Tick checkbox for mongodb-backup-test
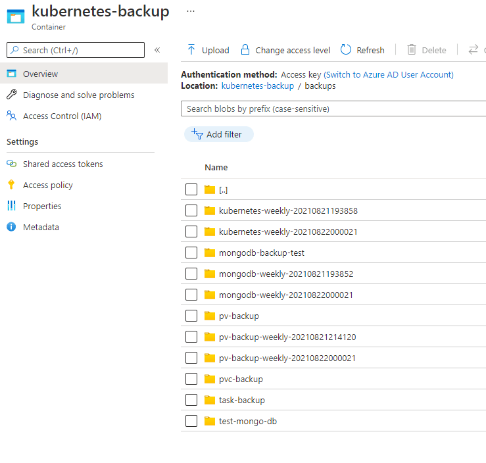The height and width of the screenshot is (463, 486). 191,253
